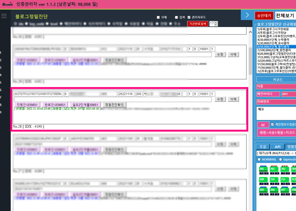Select the NORMARL radio button
This screenshot has height=211, width=296.
tap(259, 160)
